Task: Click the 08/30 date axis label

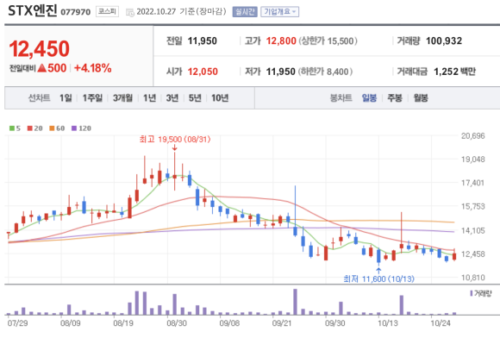Action: (177, 323)
